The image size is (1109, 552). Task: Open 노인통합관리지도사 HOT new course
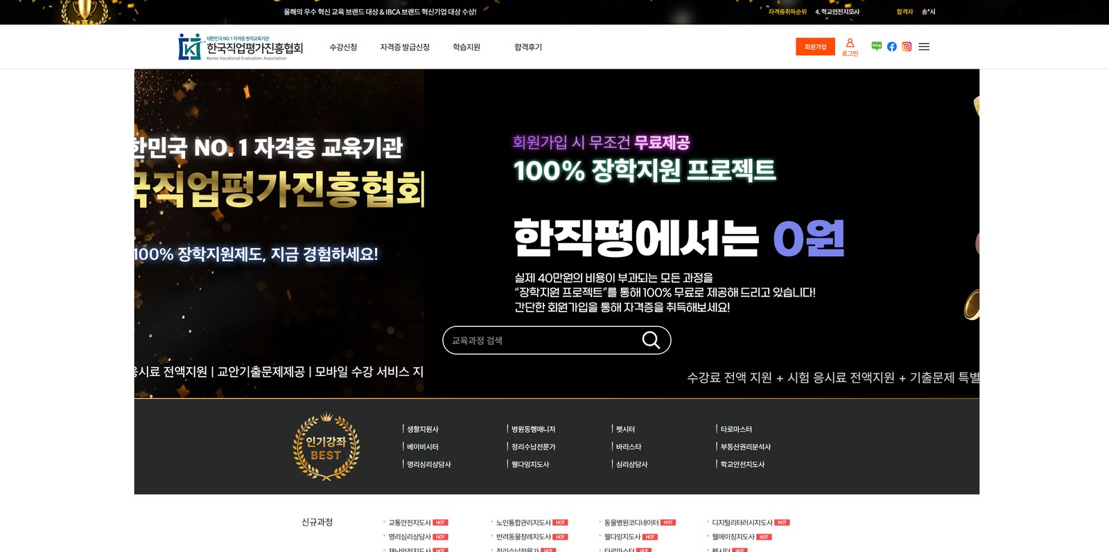[x=523, y=523]
